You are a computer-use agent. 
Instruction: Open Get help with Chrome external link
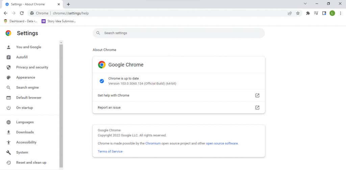pos(257,95)
